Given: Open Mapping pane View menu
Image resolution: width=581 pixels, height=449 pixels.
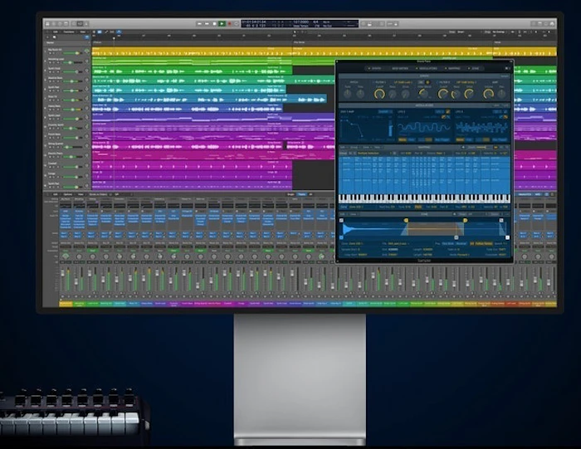Looking at the screenshot, I should click(377, 148).
